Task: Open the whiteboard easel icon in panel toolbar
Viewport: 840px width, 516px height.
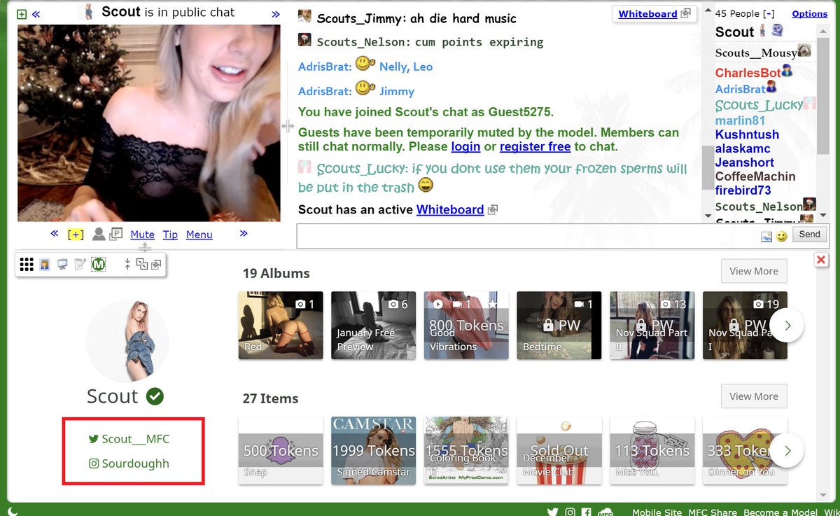Action: click(x=62, y=265)
